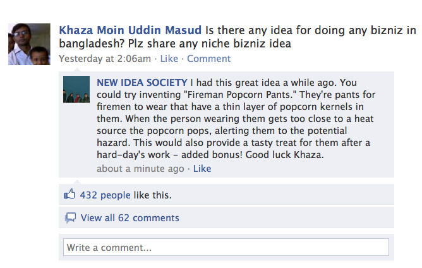Expand View all 62 comments
Viewport: 422px width, 268px height.
coord(130,218)
